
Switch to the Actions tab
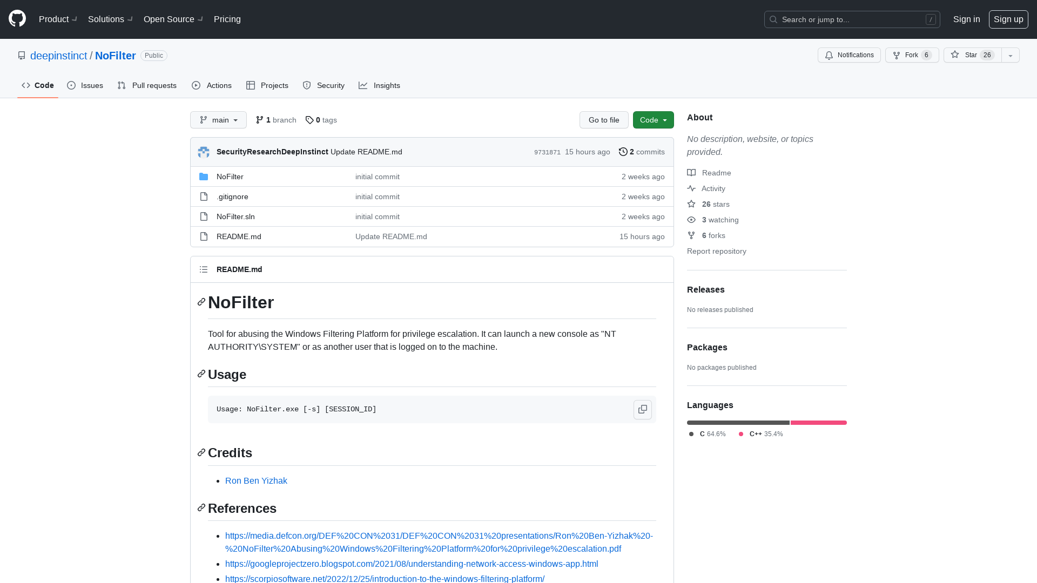(x=212, y=85)
